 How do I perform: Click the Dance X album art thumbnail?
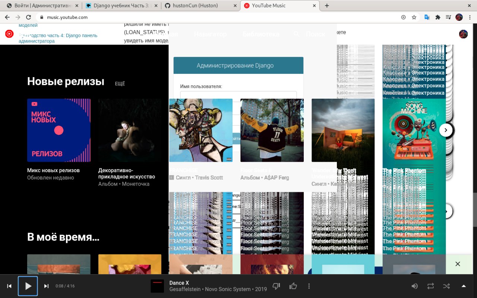(157, 286)
